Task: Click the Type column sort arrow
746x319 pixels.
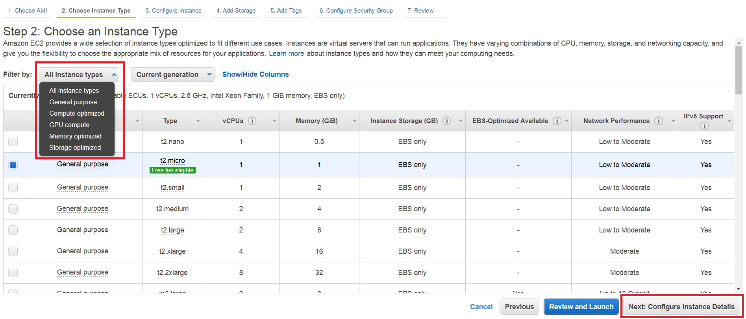Action: [198, 121]
